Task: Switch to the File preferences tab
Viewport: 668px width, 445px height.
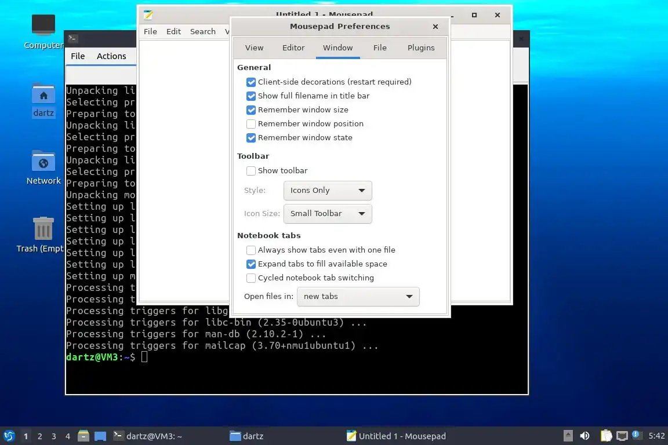Action: point(380,48)
